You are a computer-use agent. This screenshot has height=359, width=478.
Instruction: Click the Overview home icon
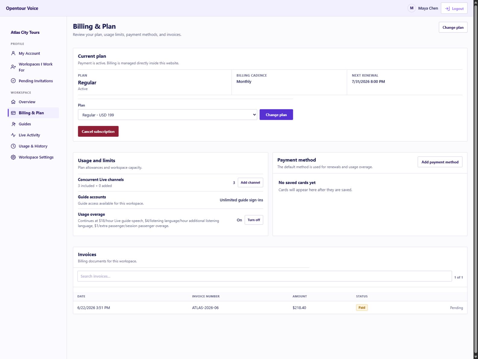tap(13, 102)
